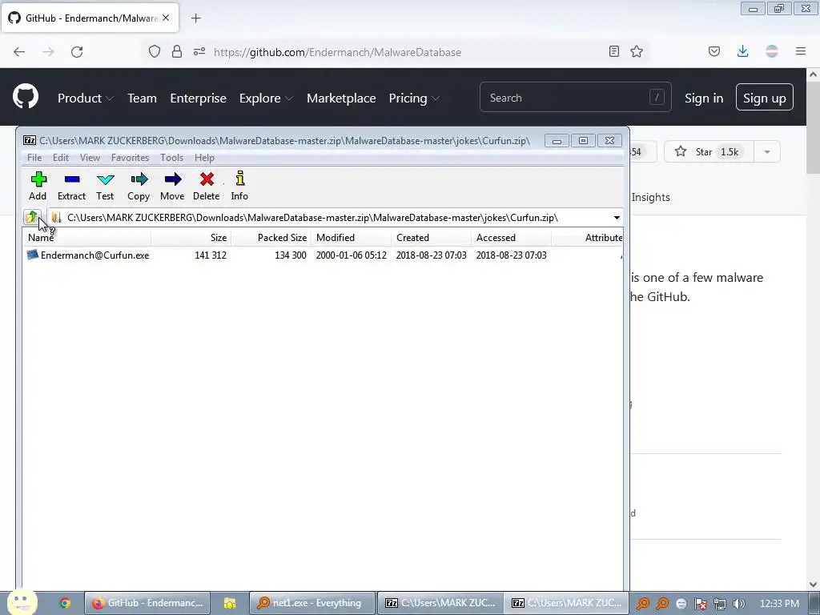The width and height of the screenshot is (820, 615).
Task: Open the Tools menu
Action: click(171, 158)
